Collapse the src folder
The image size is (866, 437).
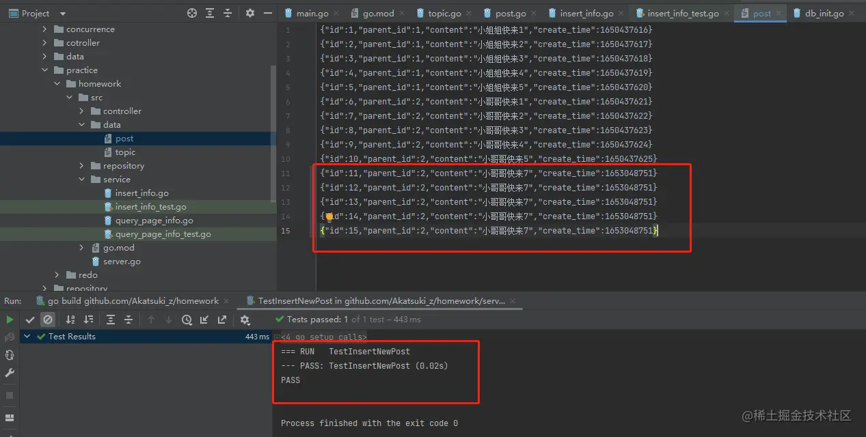[69, 98]
